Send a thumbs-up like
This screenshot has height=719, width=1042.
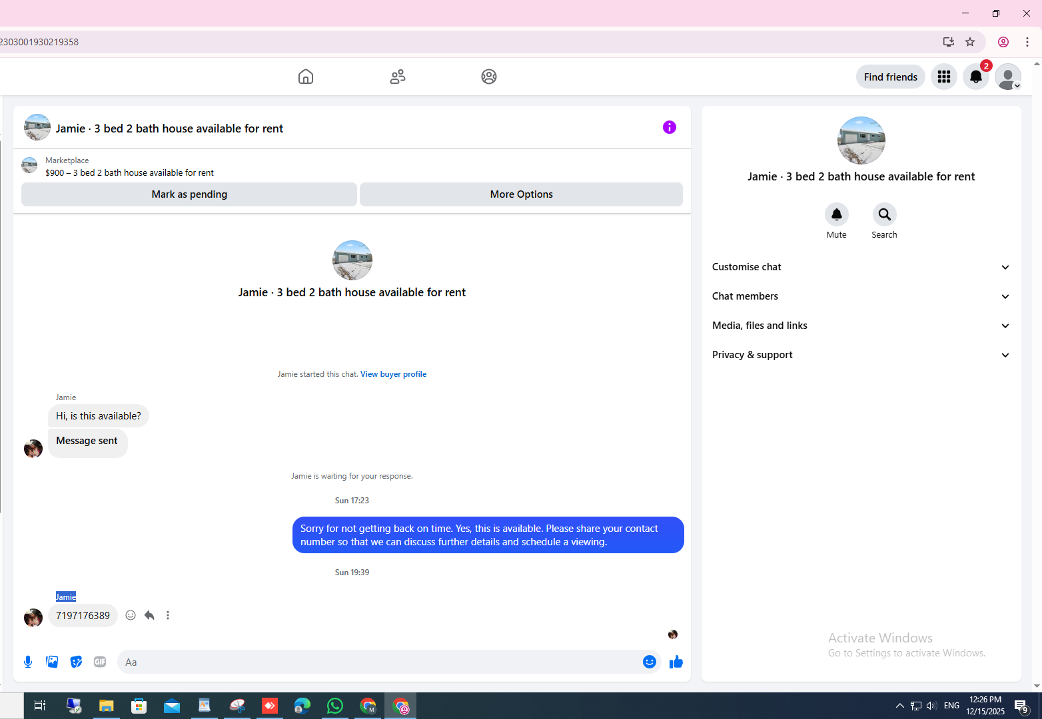[x=676, y=662]
